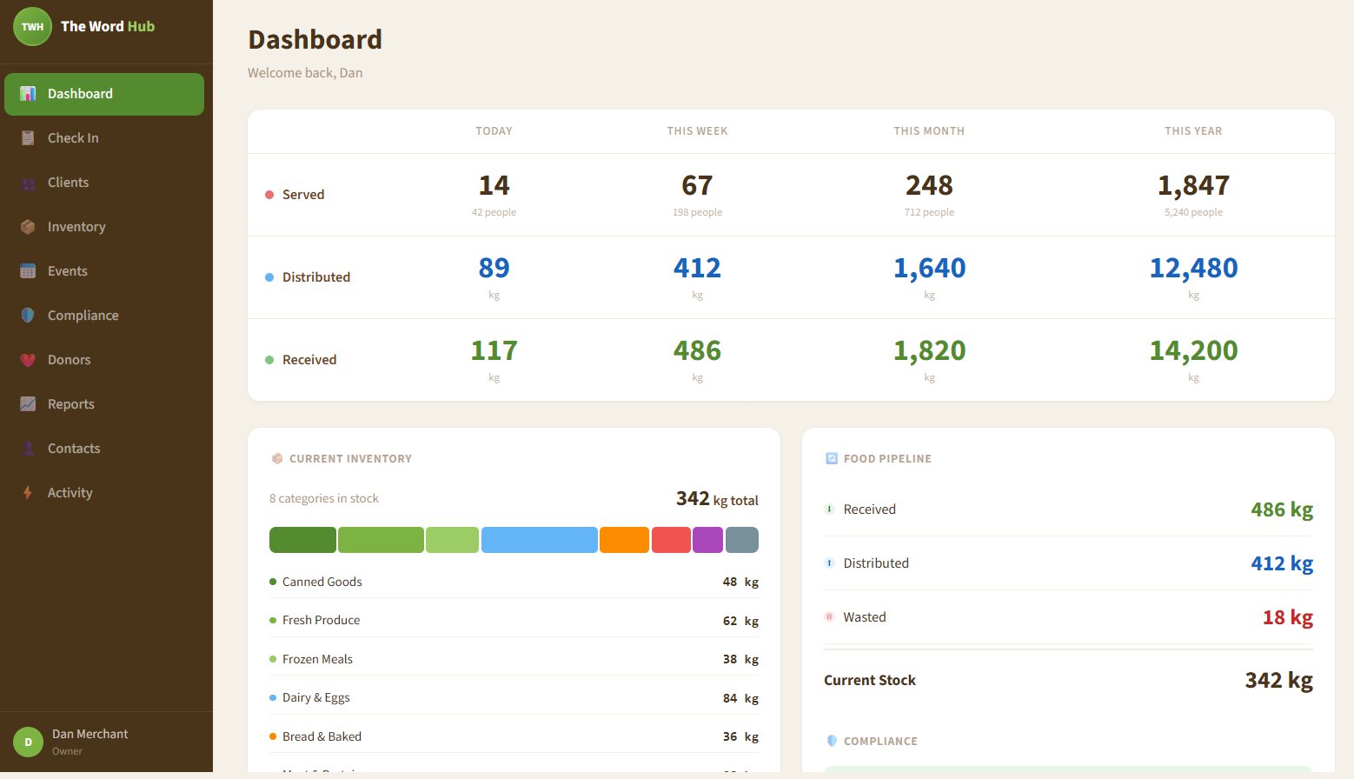1354x779 pixels.
Task: Click the green Canned Goods bar segment
Action: coord(302,539)
